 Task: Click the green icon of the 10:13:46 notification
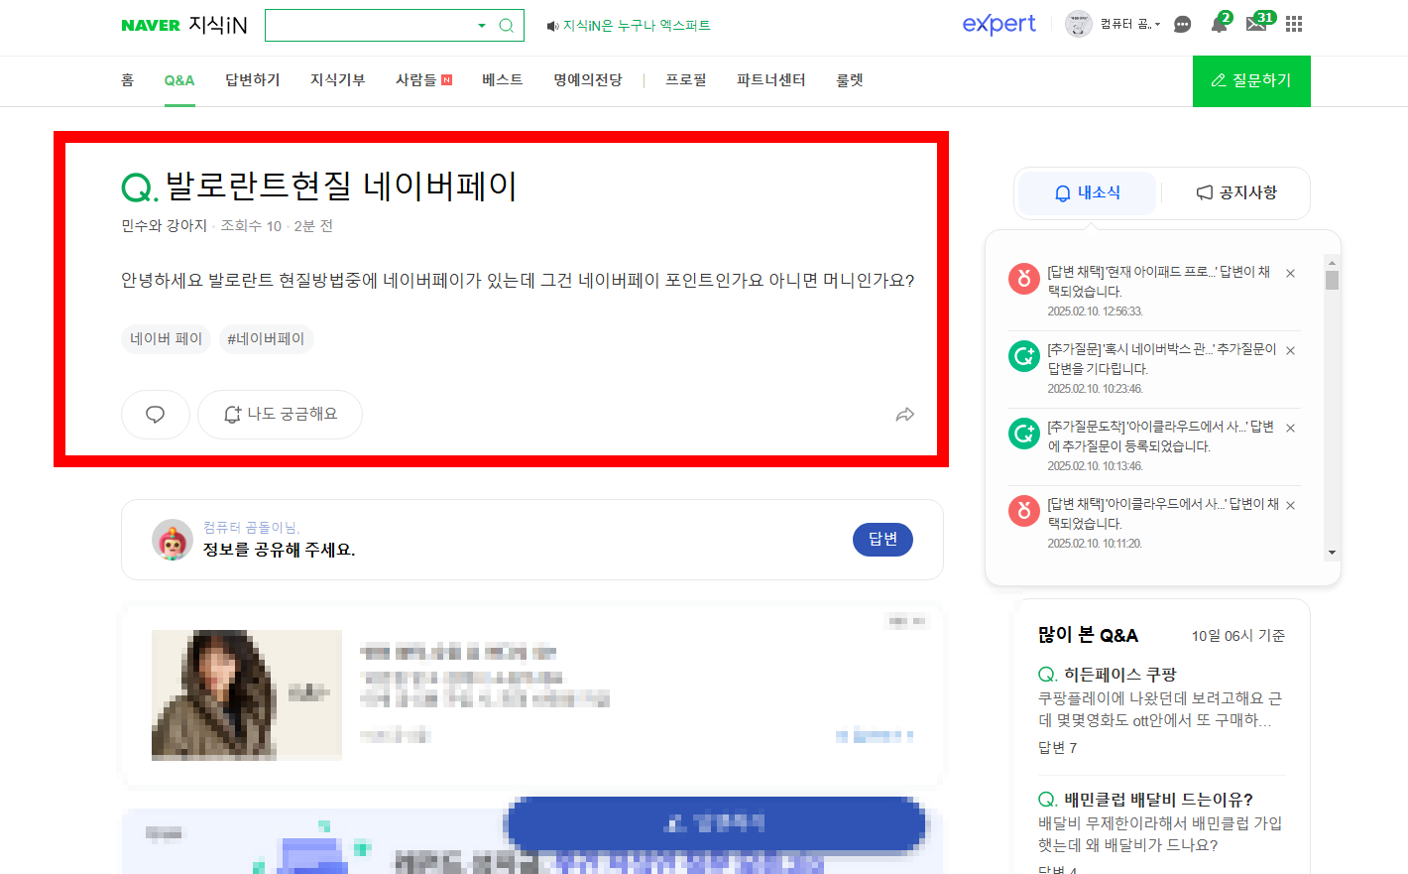pos(1024,434)
